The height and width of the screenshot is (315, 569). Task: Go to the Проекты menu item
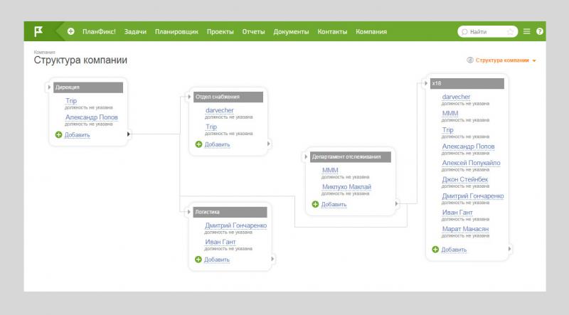(220, 32)
